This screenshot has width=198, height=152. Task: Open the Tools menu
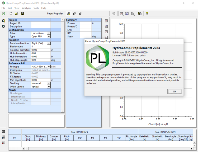pyautogui.click(x=36, y=8)
